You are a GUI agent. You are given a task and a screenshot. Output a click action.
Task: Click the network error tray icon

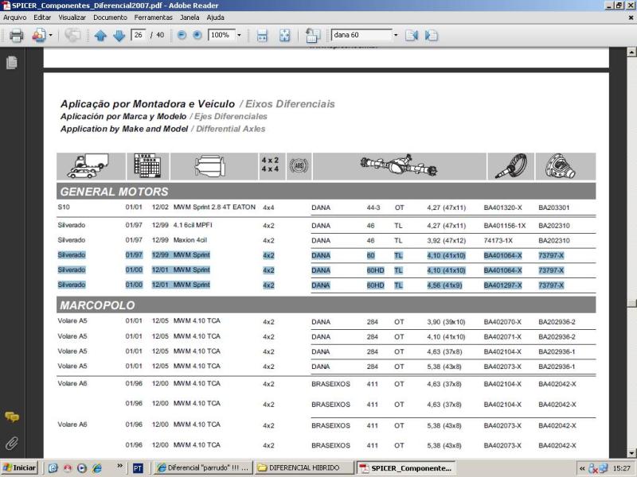pos(593,468)
